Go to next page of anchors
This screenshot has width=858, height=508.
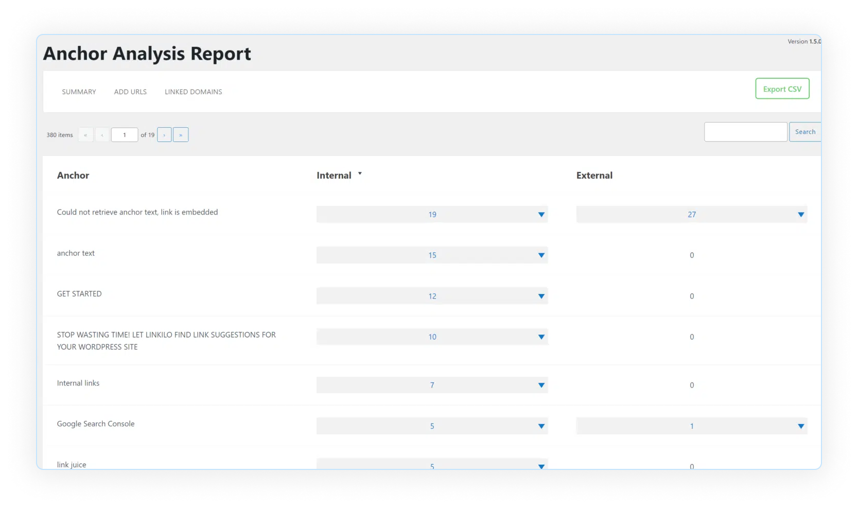click(164, 135)
